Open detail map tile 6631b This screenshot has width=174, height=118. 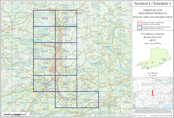coord(88,100)
